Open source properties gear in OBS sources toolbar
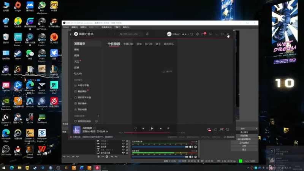Viewport: 304px width, 171px height. (107, 157)
